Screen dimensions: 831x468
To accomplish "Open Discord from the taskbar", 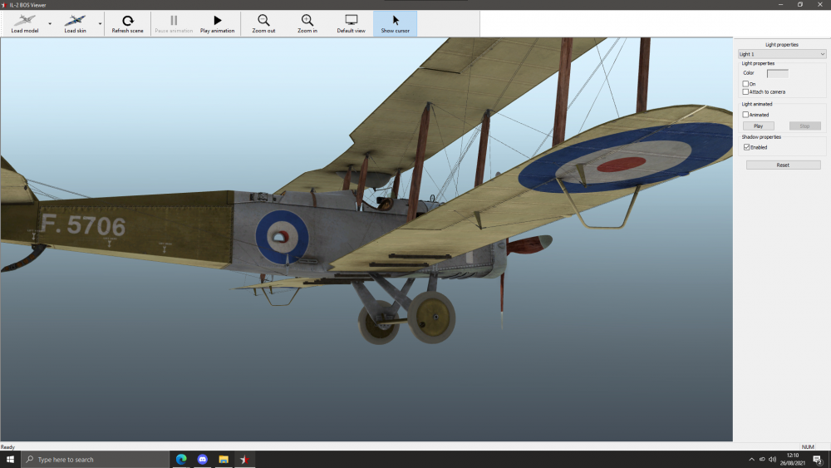I will point(203,459).
